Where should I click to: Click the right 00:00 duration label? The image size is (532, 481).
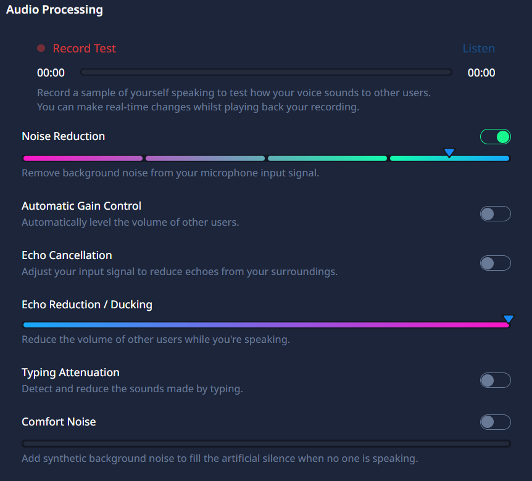tap(481, 73)
